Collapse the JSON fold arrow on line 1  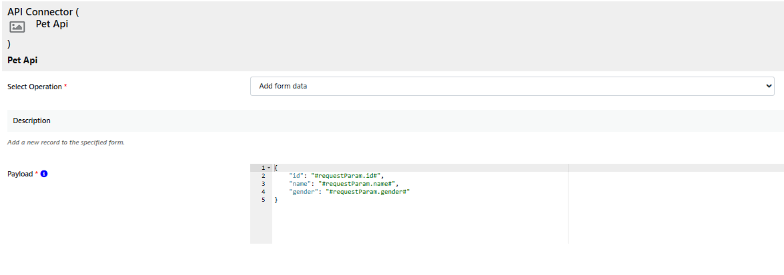coord(269,168)
